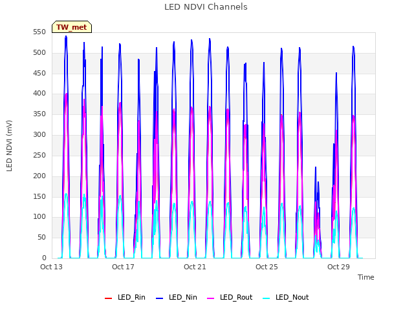Click the 150 y-axis tick label
The width and height of the screenshot is (414, 310).
pos(39,196)
